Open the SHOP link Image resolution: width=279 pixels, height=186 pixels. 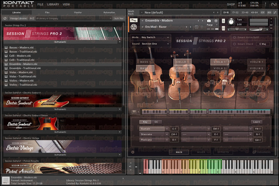(231, 4)
